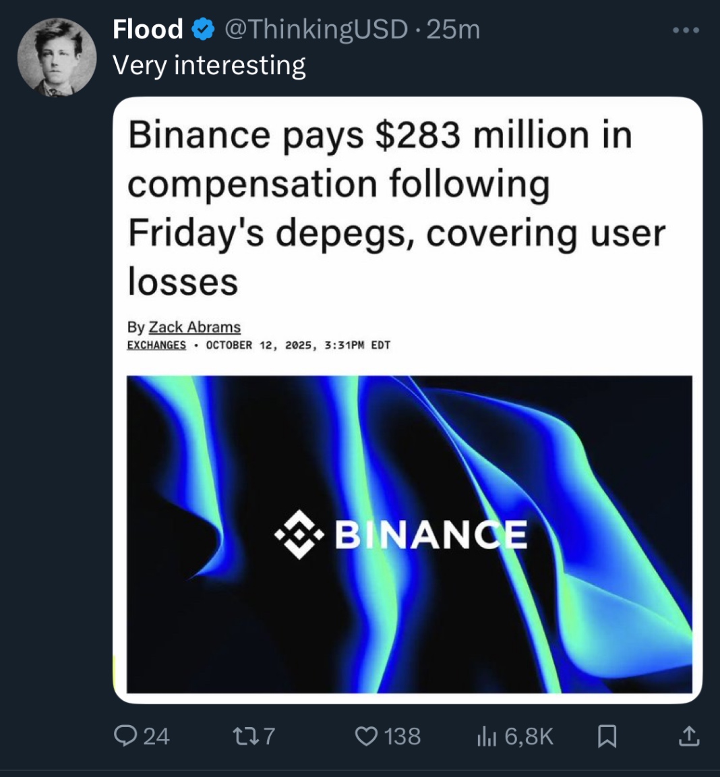Open the tweet via the 25m timestamp

pos(454,29)
